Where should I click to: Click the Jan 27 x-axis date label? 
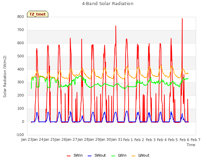(x=72, y=139)
